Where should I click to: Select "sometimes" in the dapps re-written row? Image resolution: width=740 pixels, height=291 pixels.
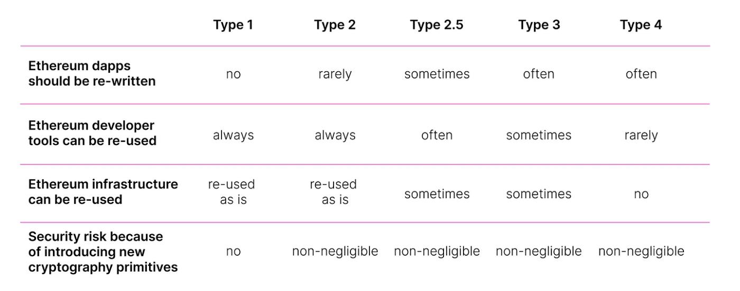tap(437, 74)
